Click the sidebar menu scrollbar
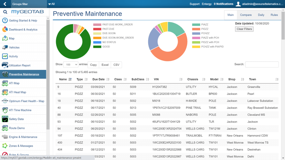The width and height of the screenshot is (285, 160). (x=48, y=74)
